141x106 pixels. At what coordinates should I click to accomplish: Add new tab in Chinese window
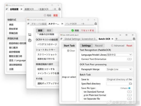(x=55, y=9)
